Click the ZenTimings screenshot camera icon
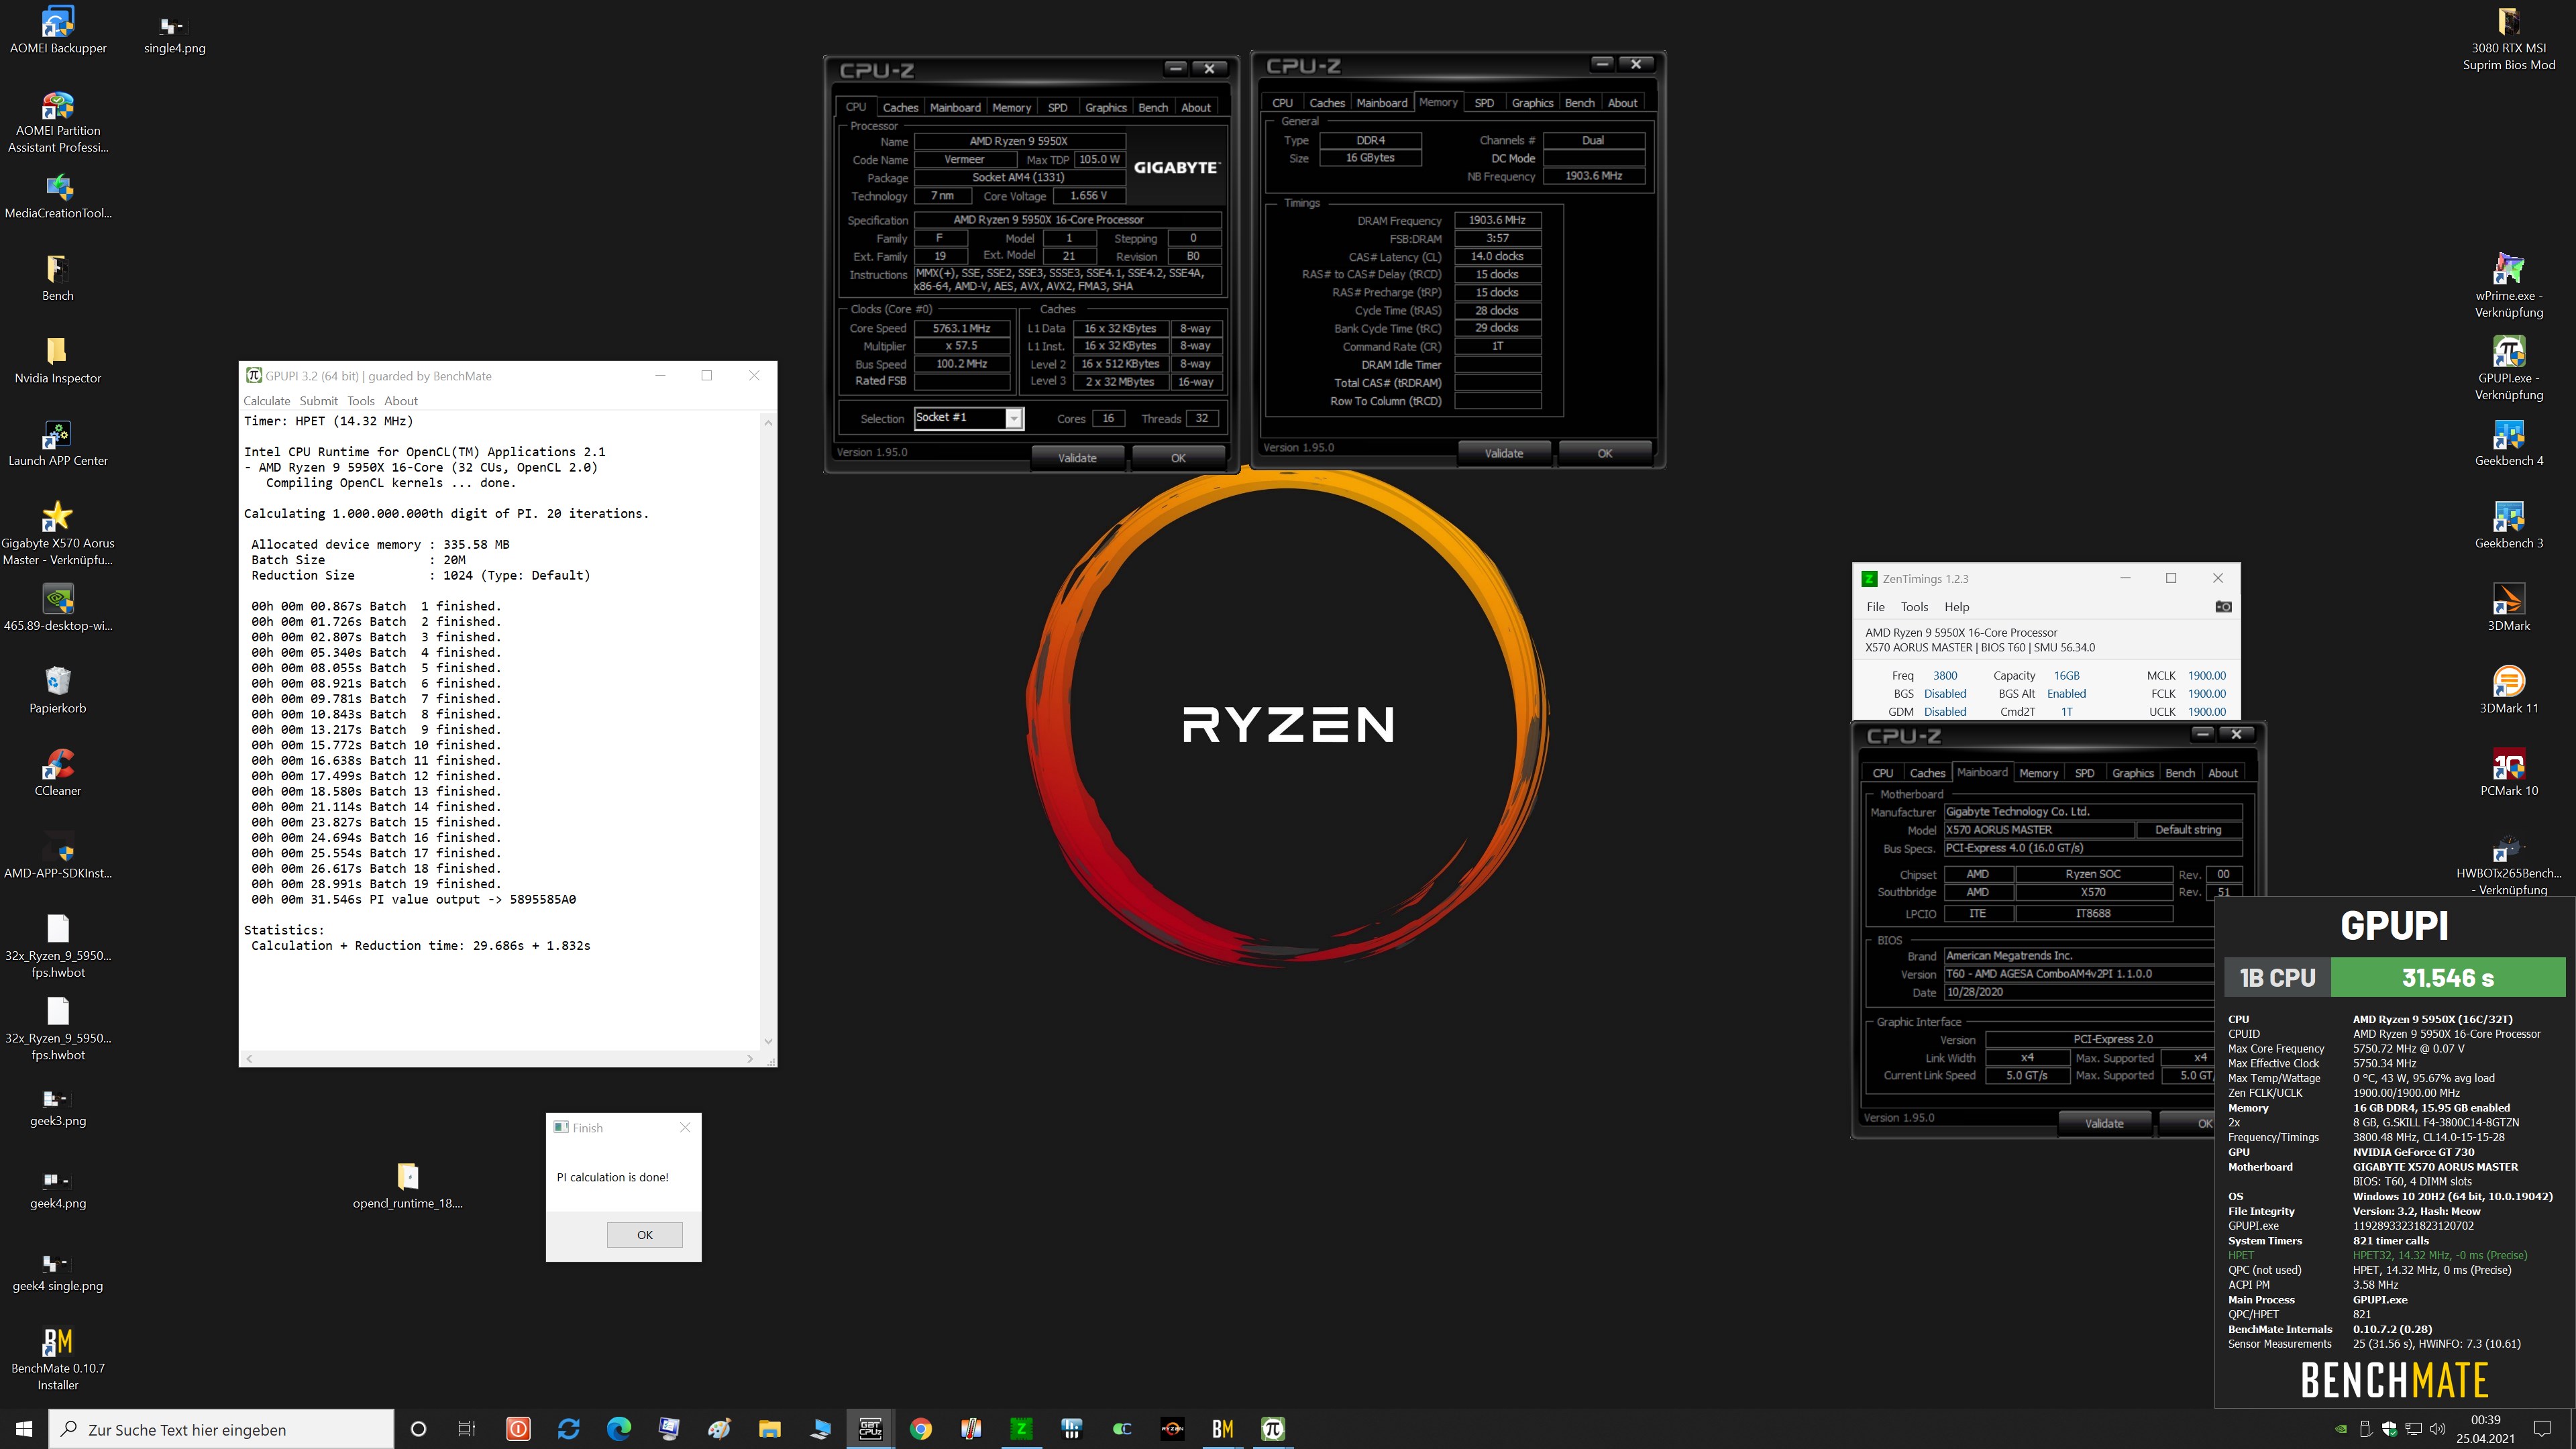2576x1449 pixels. coord(2223,607)
